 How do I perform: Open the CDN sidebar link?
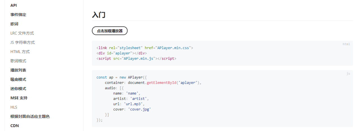[15, 126]
